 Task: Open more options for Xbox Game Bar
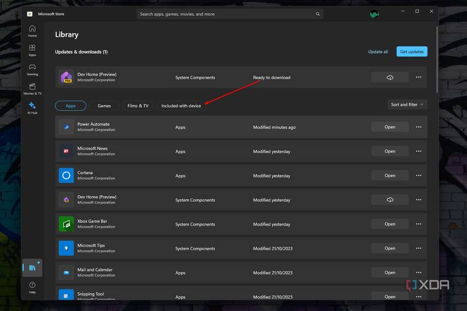[418, 224]
